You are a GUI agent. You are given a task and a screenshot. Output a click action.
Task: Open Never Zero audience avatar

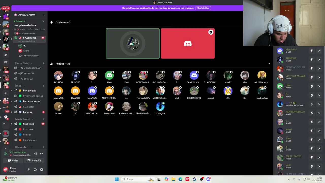coord(109,106)
